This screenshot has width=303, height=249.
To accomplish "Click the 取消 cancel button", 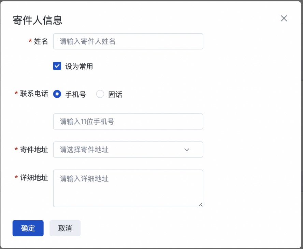I will [65, 228].
